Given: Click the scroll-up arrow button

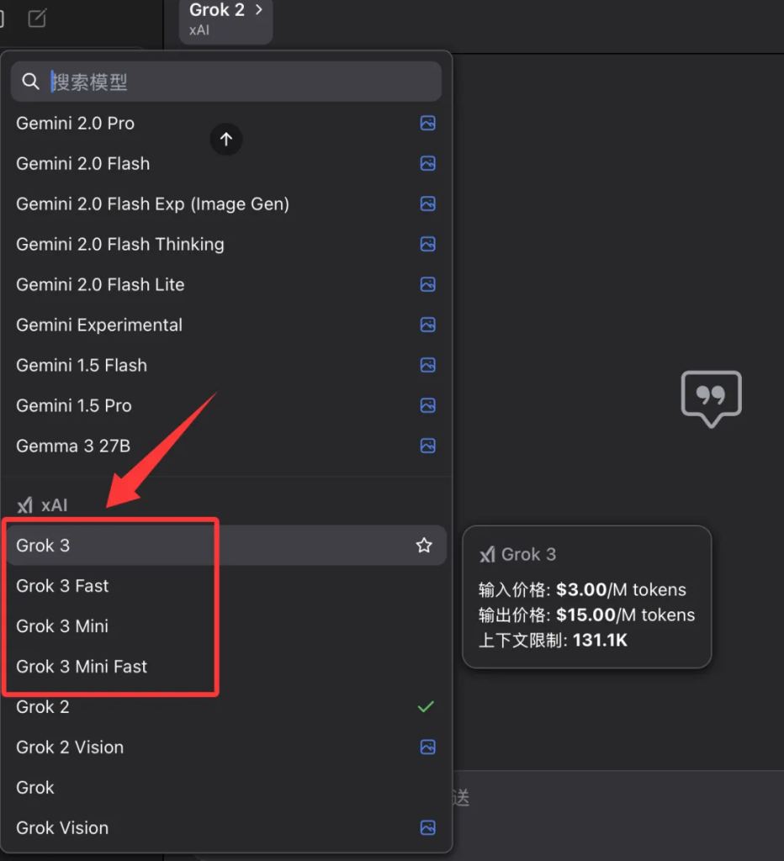Looking at the screenshot, I should [x=225, y=140].
